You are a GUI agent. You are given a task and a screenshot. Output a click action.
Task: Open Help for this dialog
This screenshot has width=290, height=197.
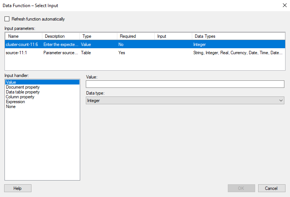click(18, 188)
